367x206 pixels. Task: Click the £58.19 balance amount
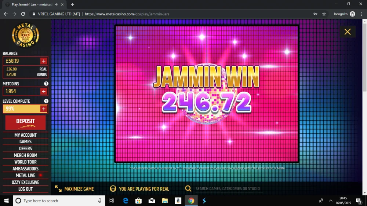(x=12, y=61)
